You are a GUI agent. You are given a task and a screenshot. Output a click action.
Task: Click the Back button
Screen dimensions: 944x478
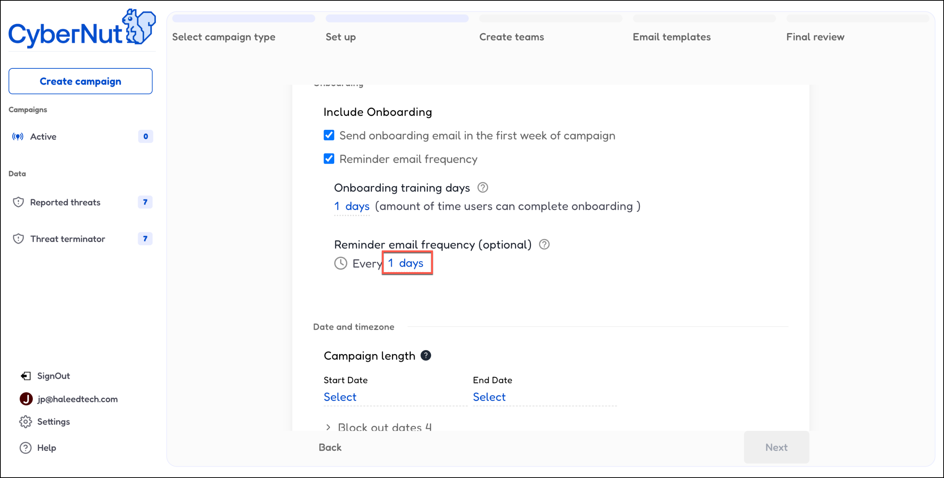point(330,447)
